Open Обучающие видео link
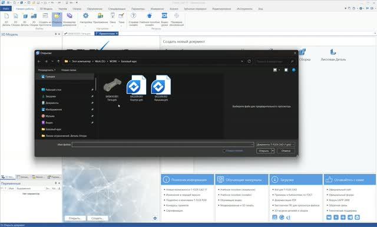Screen dimensions: 377x227 point(231,200)
